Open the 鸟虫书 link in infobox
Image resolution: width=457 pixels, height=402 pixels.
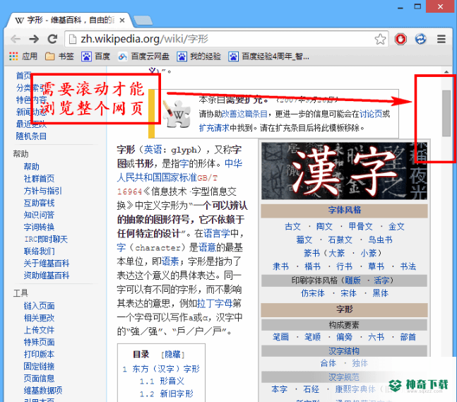pyautogui.click(x=380, y=240)
